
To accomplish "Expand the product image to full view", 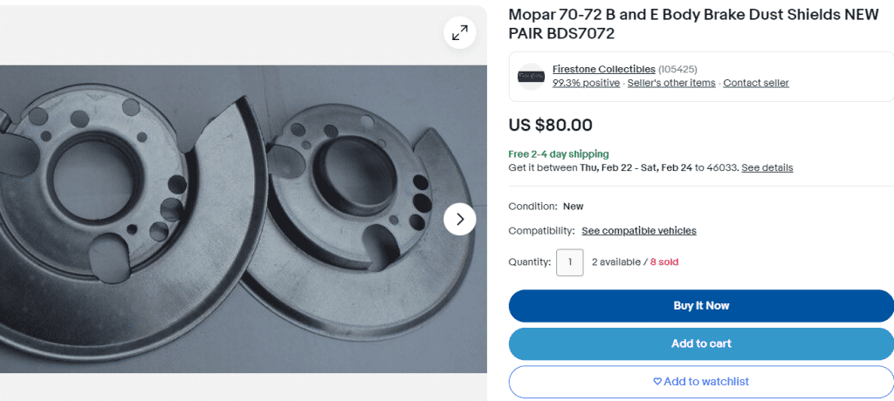I will pos(459,33).
